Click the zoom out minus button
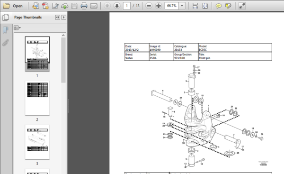Image resolution: width=284 pixels, height=174 pixels. point(149,6)
